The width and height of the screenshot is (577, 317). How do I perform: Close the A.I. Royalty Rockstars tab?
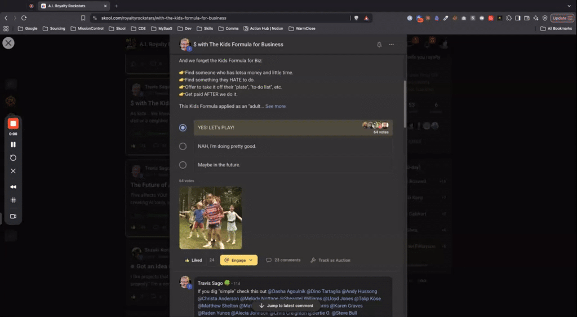point(105,6)
